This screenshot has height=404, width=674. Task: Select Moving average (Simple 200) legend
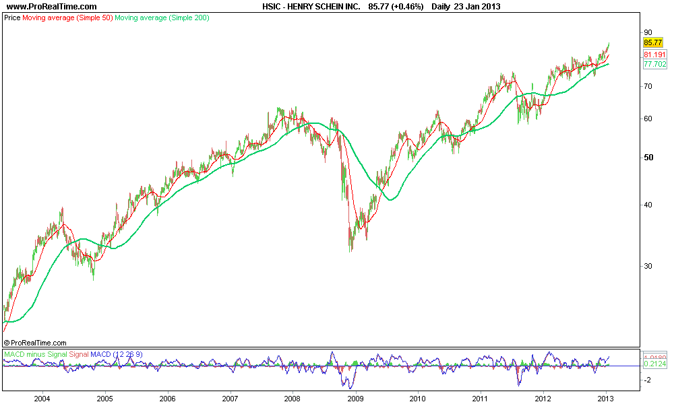click(162, 18)
